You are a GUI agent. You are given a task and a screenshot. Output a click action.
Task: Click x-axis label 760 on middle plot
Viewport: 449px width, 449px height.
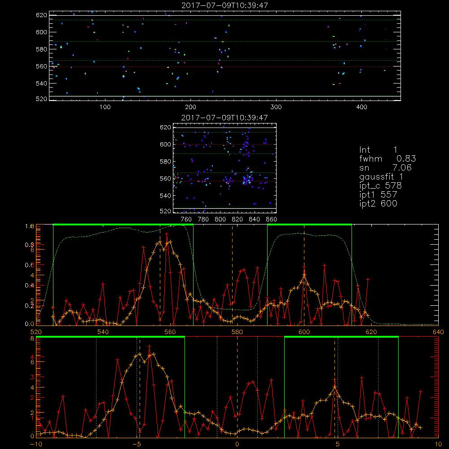(x=186, y=220)
